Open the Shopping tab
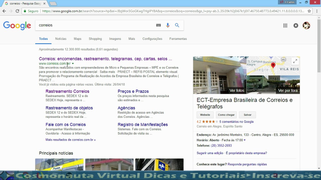This screenshot has width=321, height=180. tap(95, 39)
